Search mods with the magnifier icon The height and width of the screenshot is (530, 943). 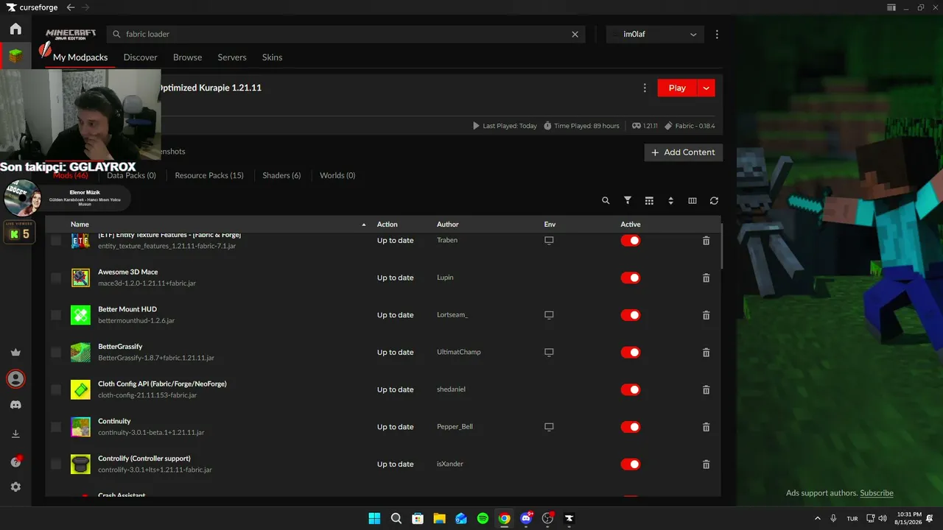pyautogui.click(x=606, y=200)
